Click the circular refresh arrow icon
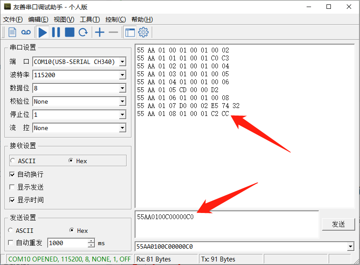Image resolution: width=360 pixels, height=265 pixels. pyautogui.click(x=83, y=32)
